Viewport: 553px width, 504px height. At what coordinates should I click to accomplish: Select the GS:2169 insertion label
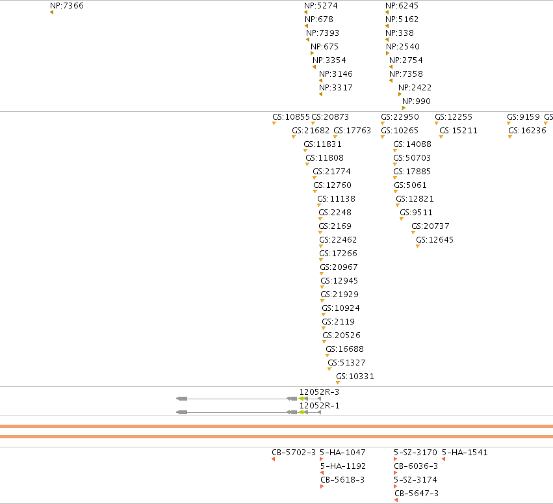[x=335, y=226]
